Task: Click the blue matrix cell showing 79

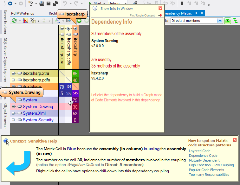Action: [62, 87]
